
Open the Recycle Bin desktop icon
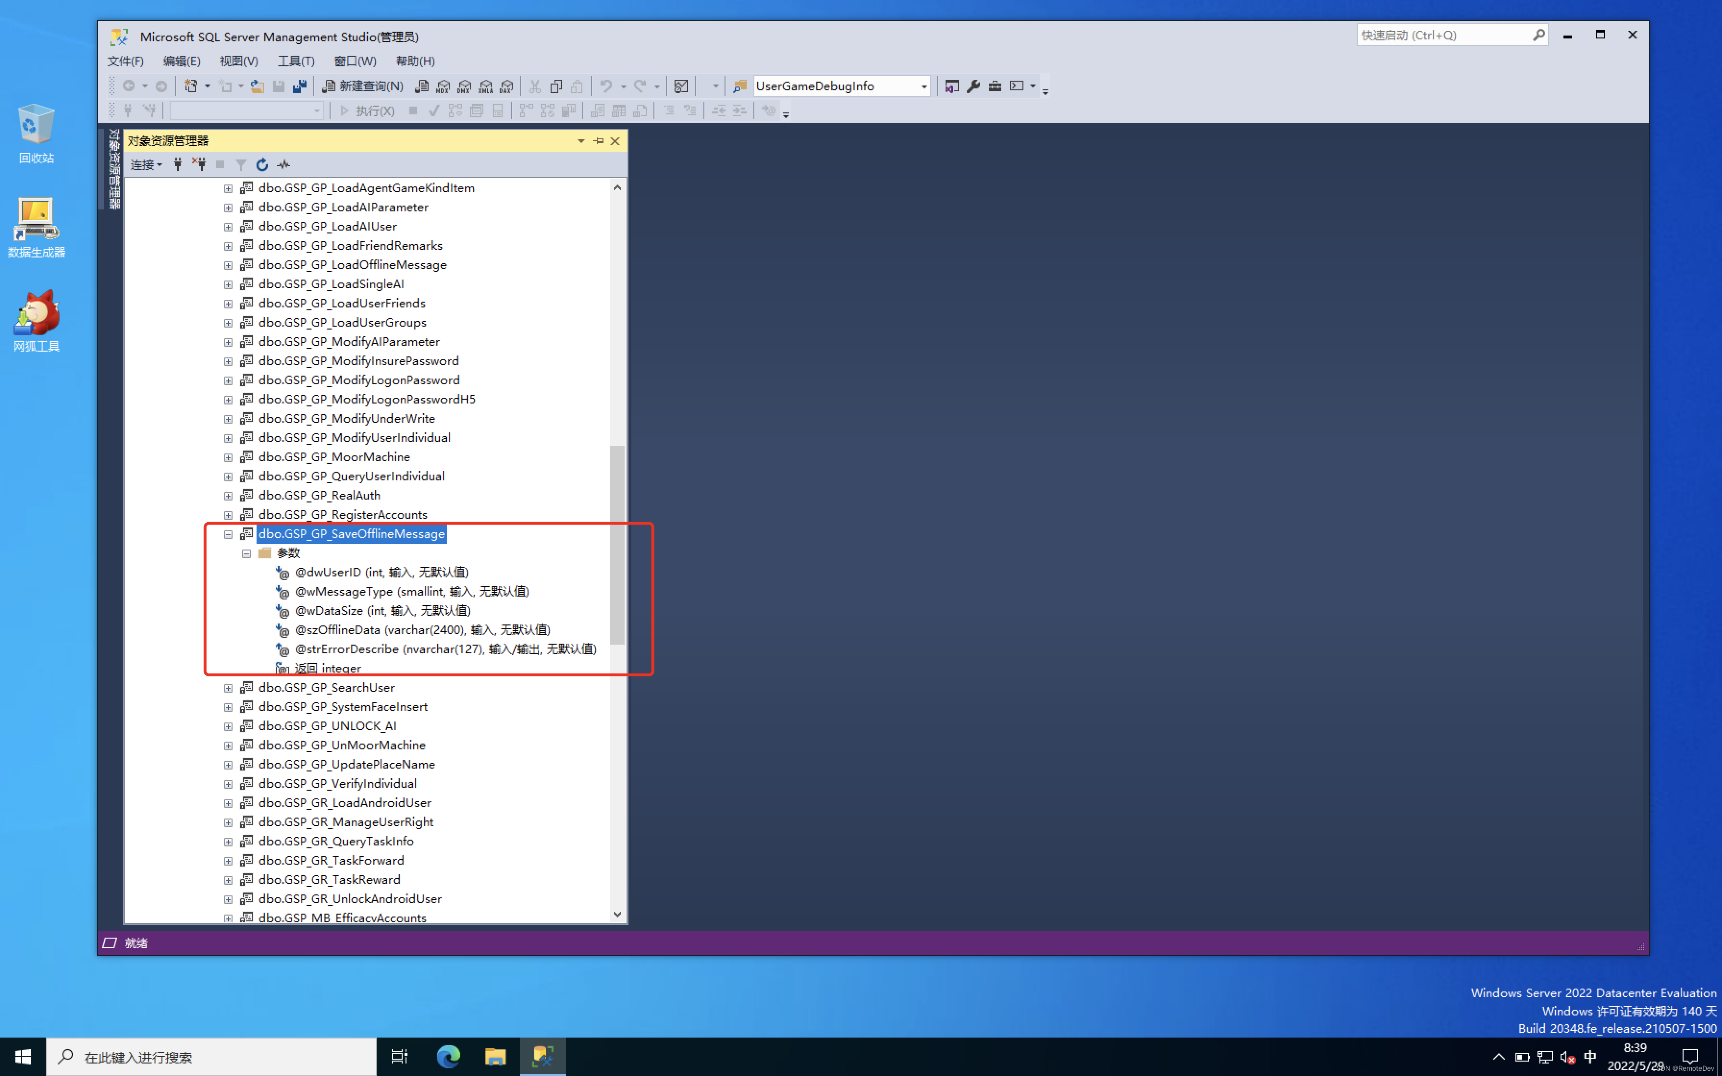click(36, 134)
